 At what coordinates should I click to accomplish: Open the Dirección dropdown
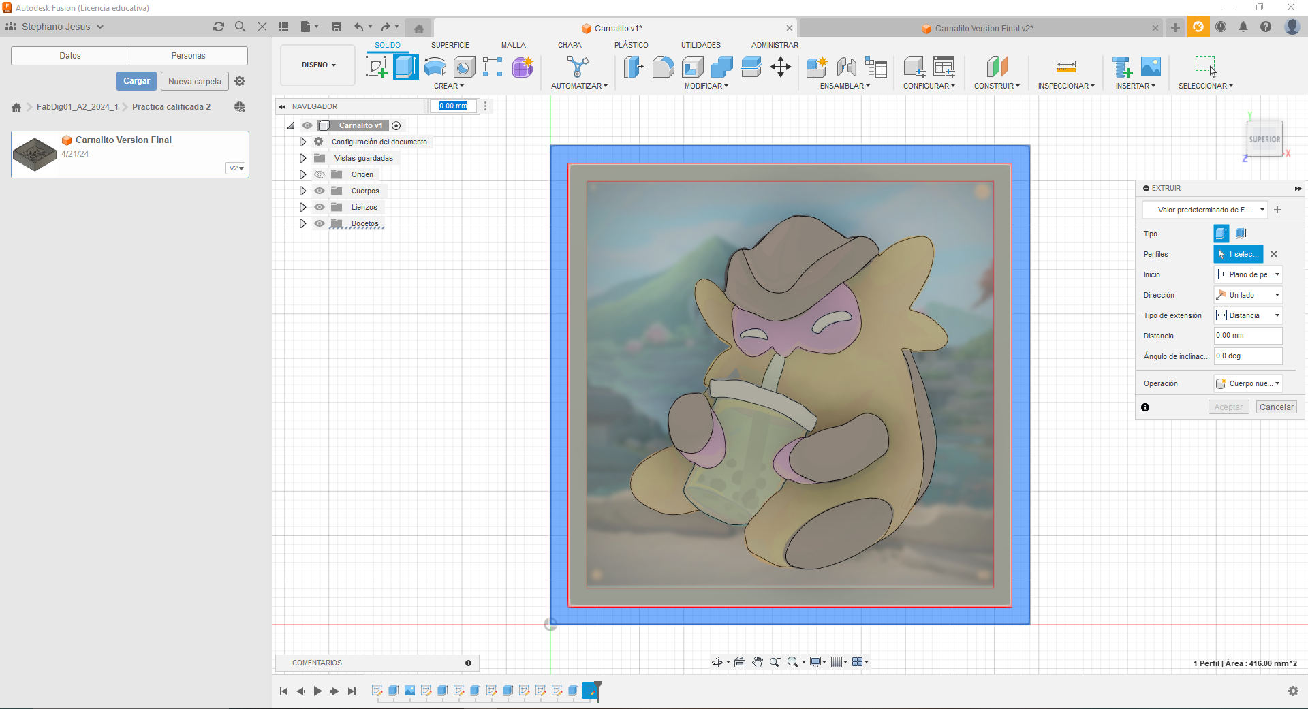[1248, 295]
